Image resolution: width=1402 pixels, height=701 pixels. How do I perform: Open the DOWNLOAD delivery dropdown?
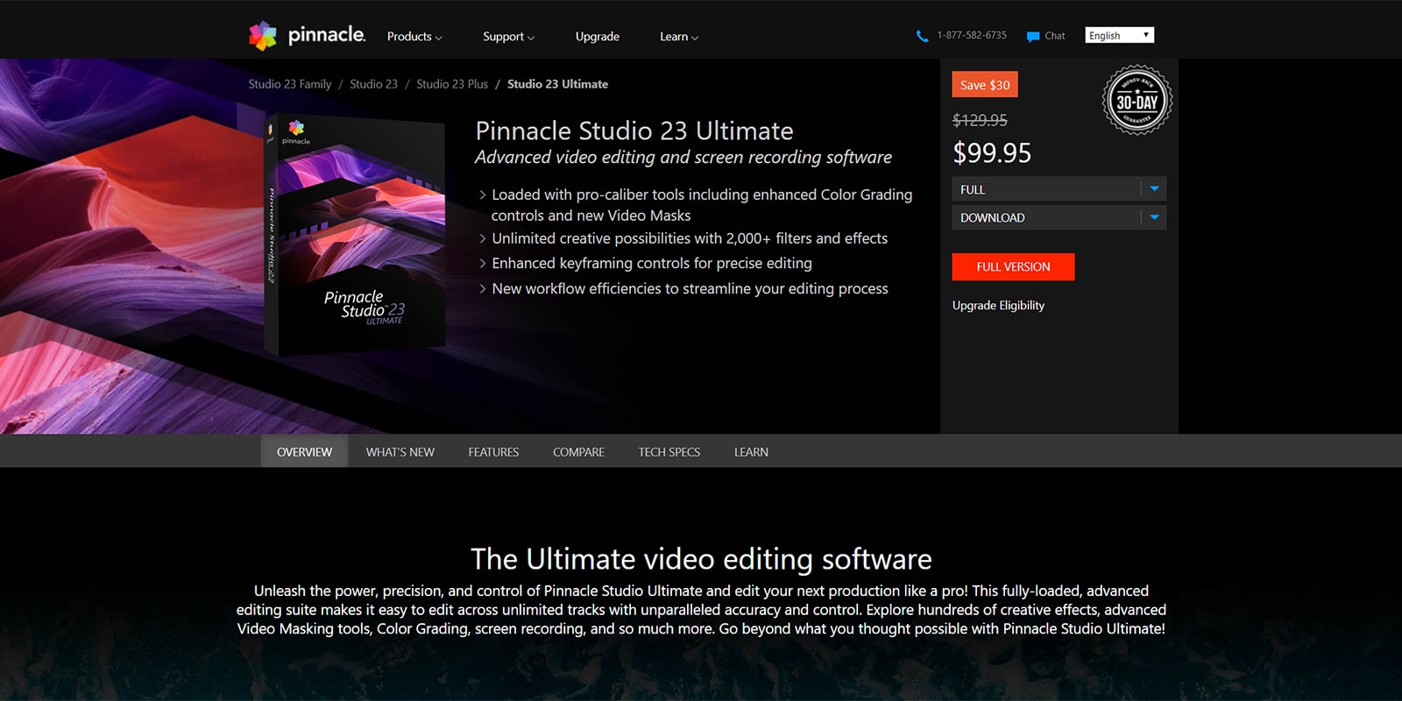(x=1059, y=217)
